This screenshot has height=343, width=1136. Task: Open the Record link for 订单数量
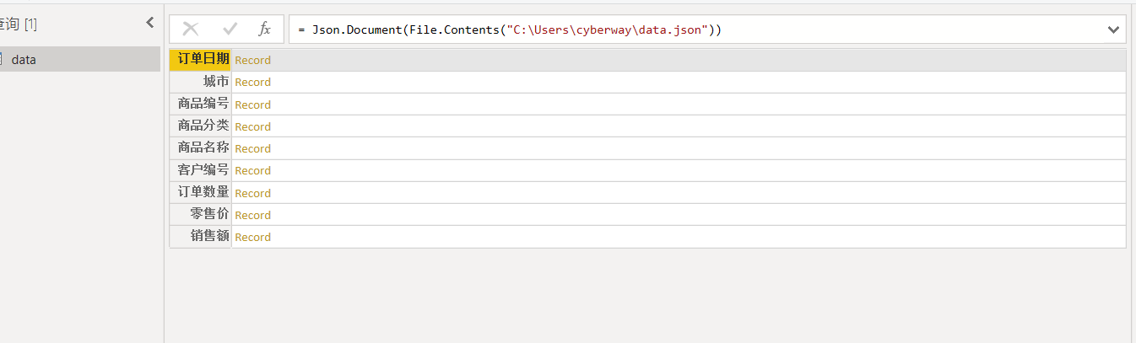click(x=252, y=193)
